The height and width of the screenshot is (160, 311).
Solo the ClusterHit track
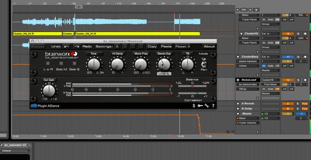tap(298, 34)
